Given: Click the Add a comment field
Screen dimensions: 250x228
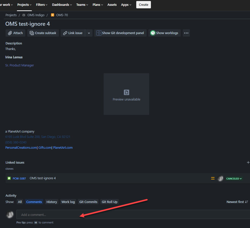Looking at the screenshot, I should tap(133, 214).
